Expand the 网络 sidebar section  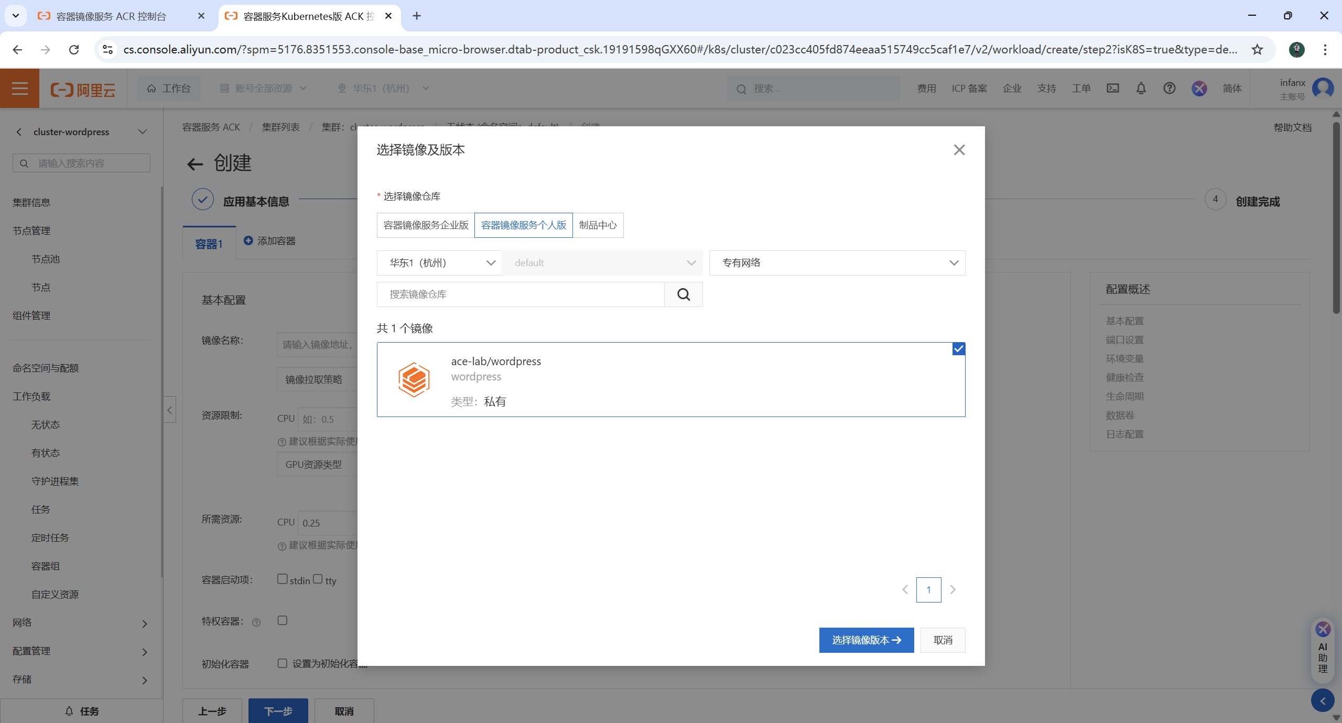[x=145, y=623]
